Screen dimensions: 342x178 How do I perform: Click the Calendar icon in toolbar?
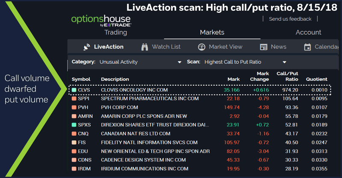(x=307, y=47)
